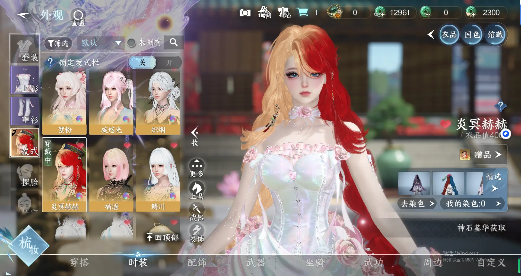This screenshot has height=276, width=521.
Task: Toggle favorite heart on 喵语 hairstyle
Action: coord(127,145)
